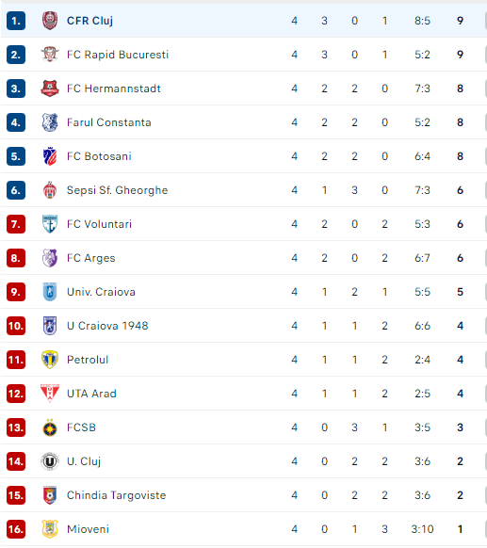The image size is (487, 548).
Task: Open the Mioveni team link
Action: 88,529
